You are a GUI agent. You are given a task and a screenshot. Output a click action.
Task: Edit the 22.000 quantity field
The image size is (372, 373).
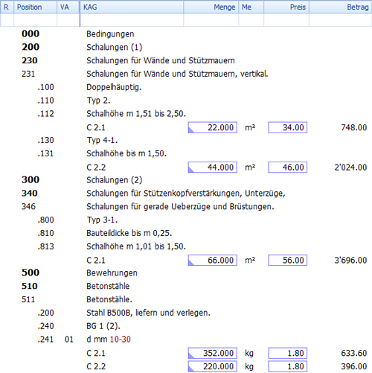click(213, 127)
